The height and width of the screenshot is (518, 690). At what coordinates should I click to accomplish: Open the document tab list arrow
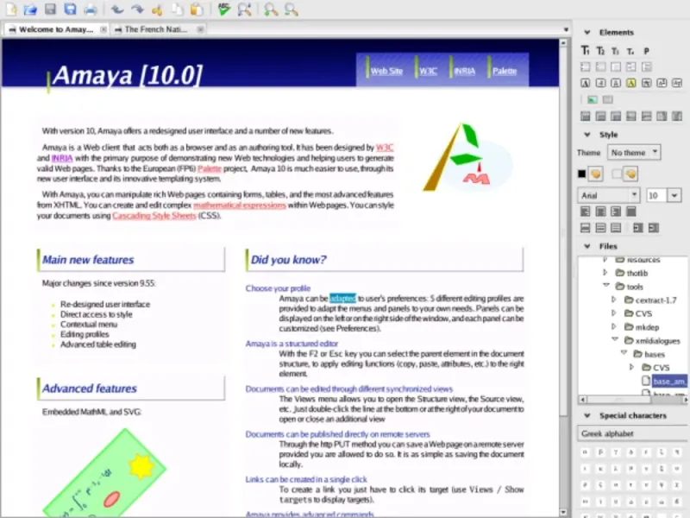click(x=566, y=29)
